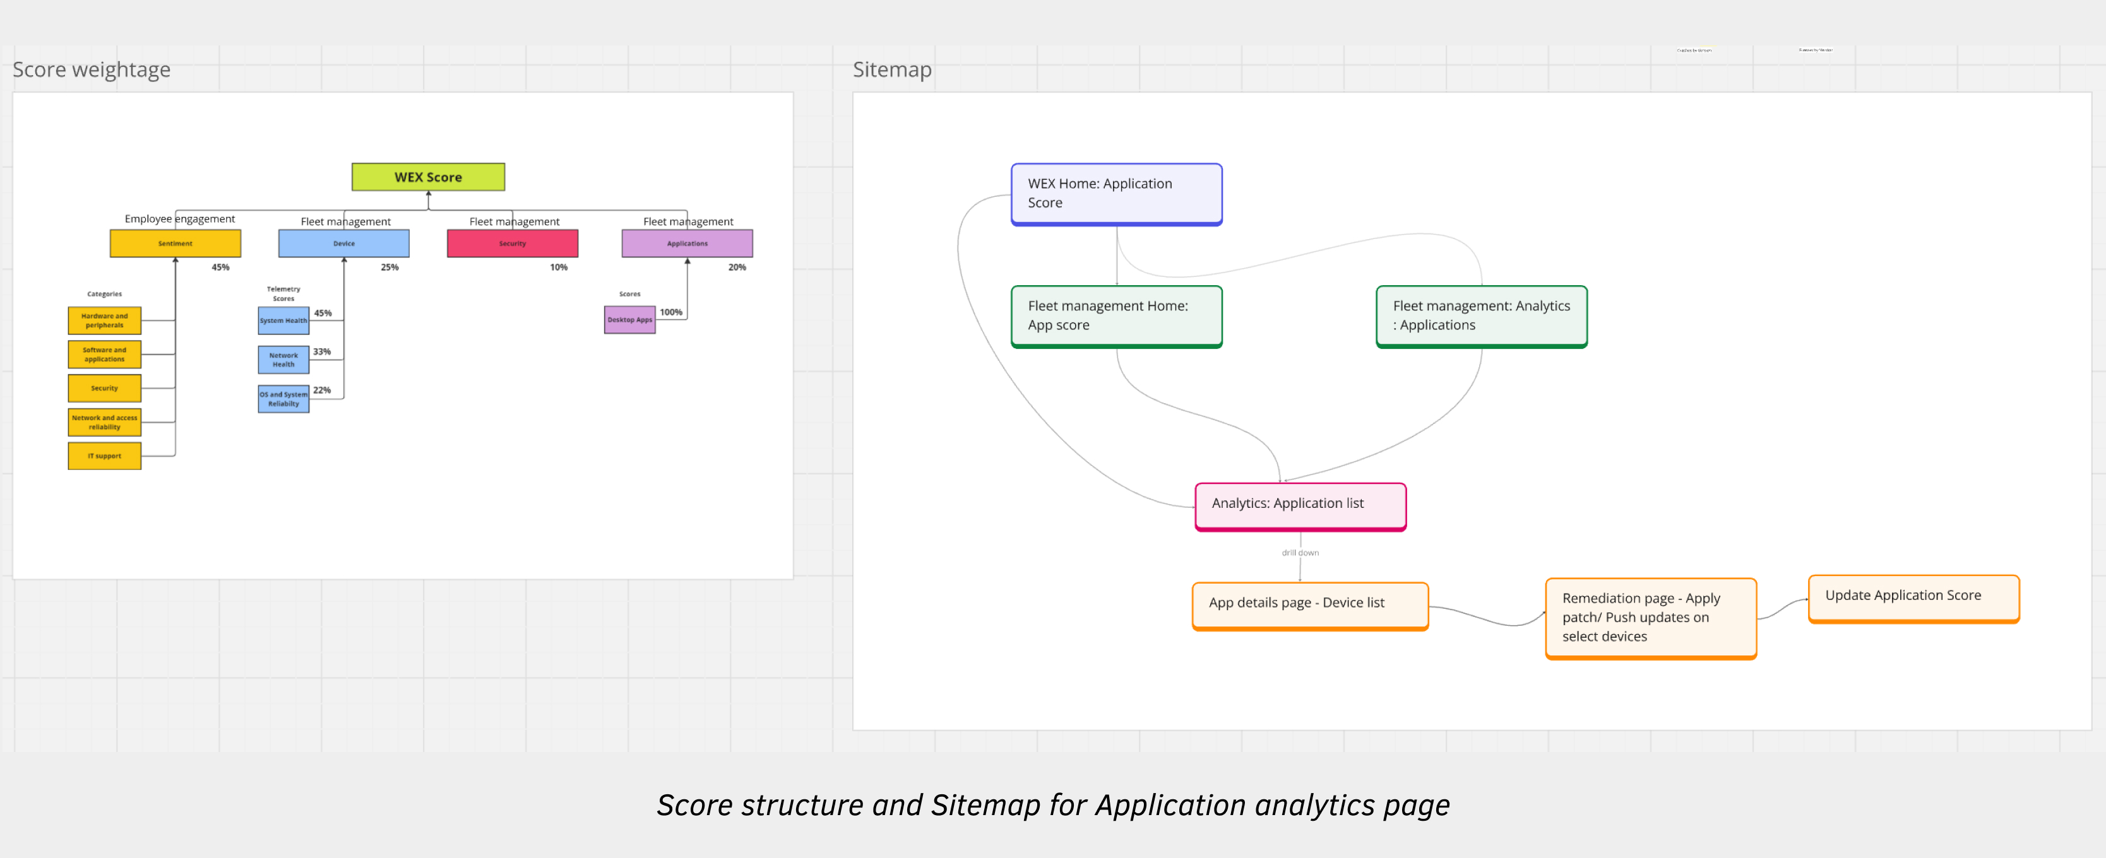Click the yellow Sentiment node
Viewport: 2106px width, 858px height.
[175, 244]
